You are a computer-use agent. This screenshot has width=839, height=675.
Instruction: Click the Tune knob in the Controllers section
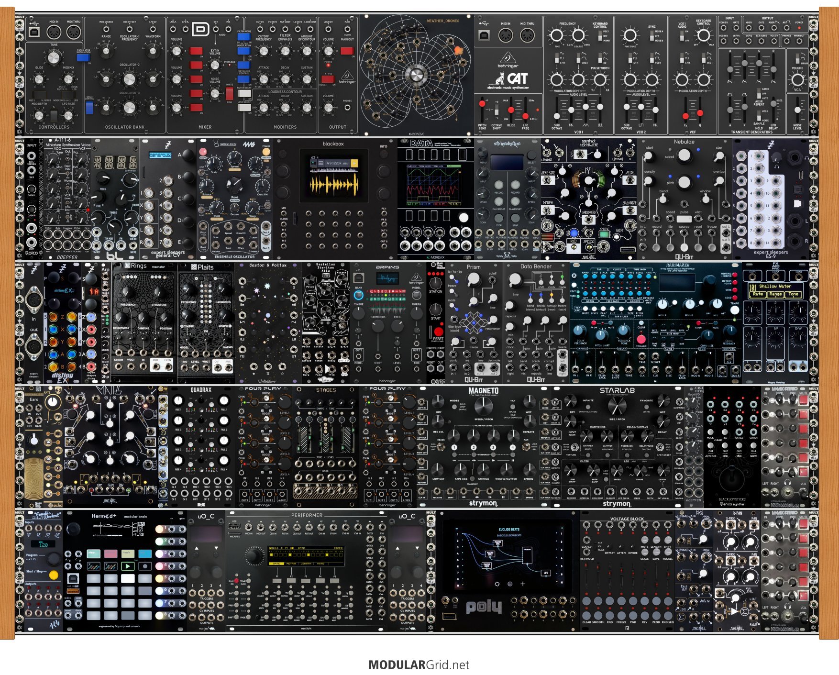(54, 57)
